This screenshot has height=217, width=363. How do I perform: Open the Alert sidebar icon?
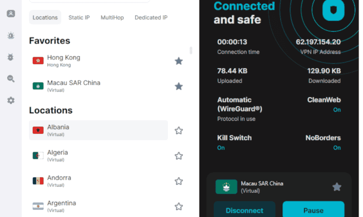click(x=10, y=36)
